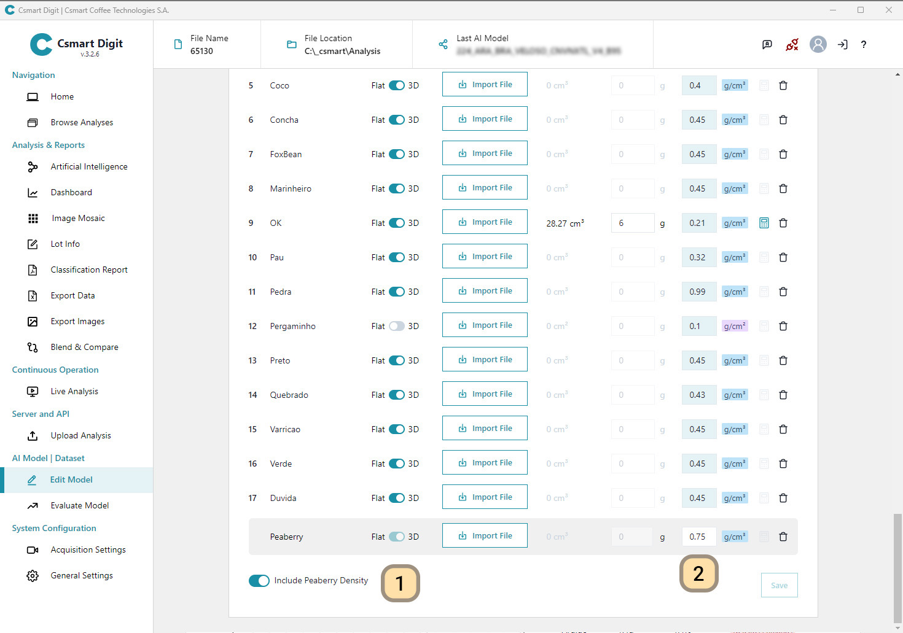This screenshot has width=903, height=633.
Task: Go to Classification Report page
Action: click(x=89, y=270)
